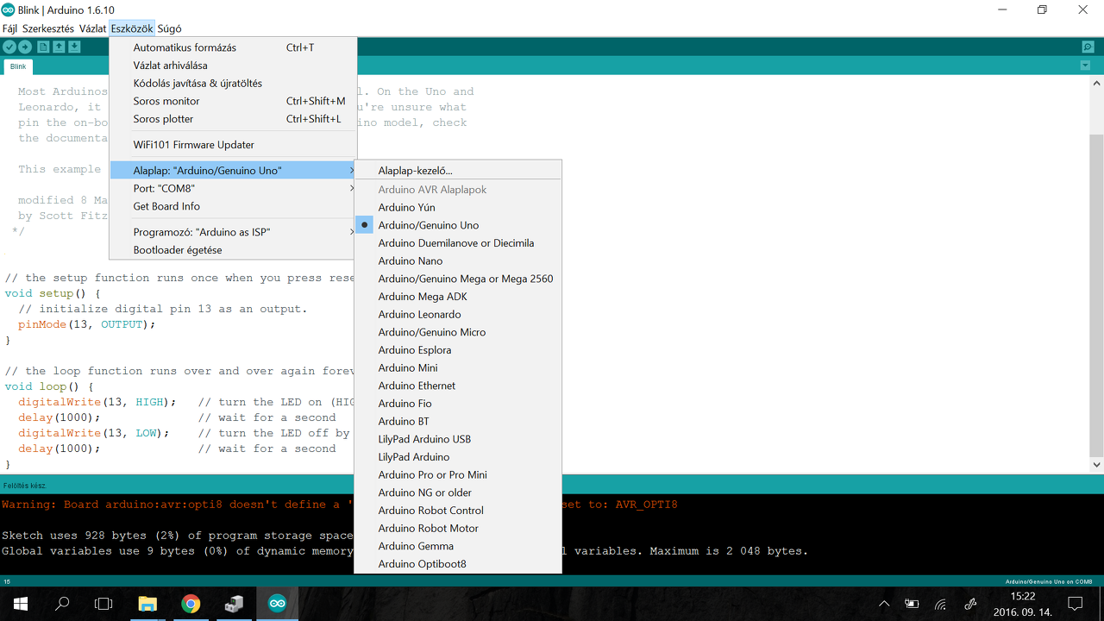Pick the Arduino Ethernet board

point(458,386)
